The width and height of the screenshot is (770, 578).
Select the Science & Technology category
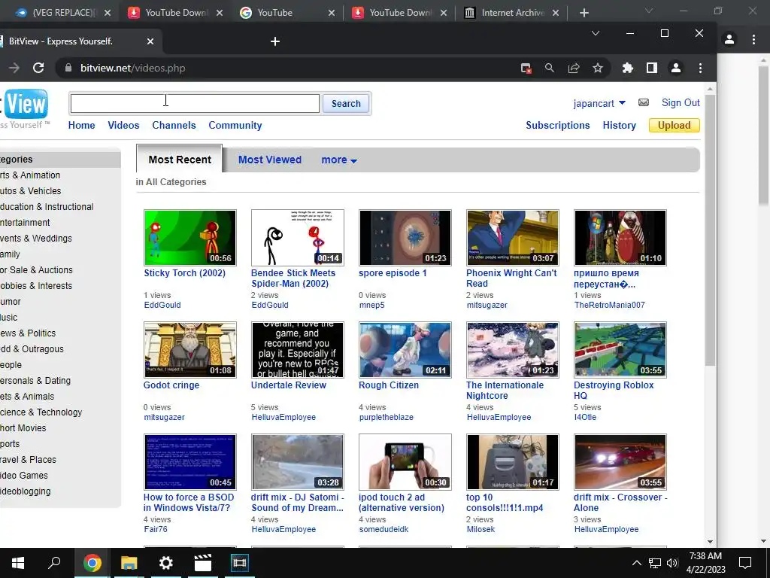(x=41, y=412)
